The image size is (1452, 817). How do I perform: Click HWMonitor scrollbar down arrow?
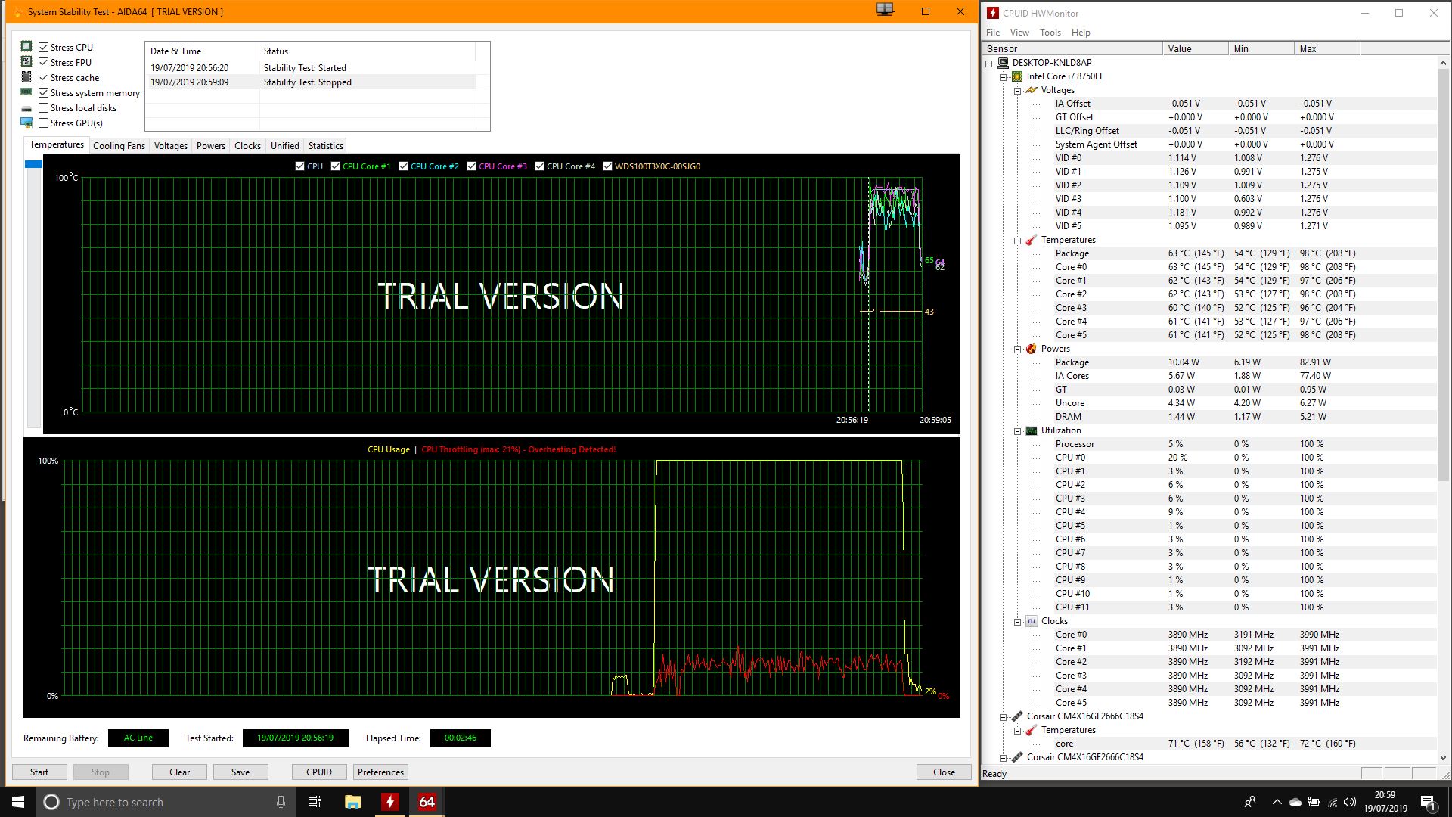[1443, 757]
